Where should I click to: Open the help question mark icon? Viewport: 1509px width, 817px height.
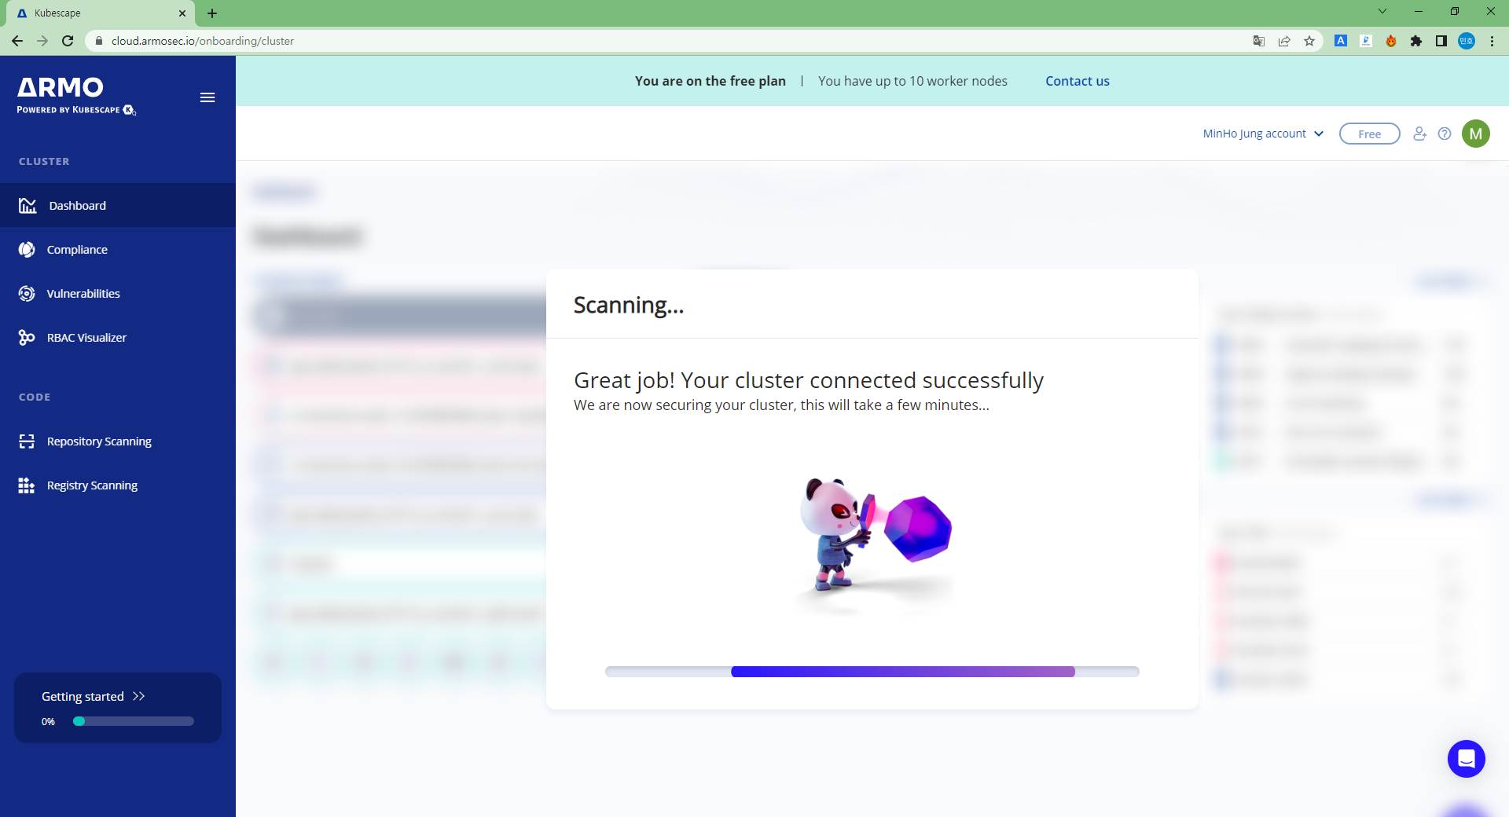click(x=1445, y=134)
